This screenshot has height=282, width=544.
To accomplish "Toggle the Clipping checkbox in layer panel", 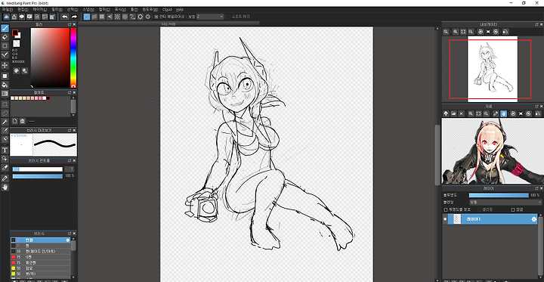I will click(x=480, y=209).
